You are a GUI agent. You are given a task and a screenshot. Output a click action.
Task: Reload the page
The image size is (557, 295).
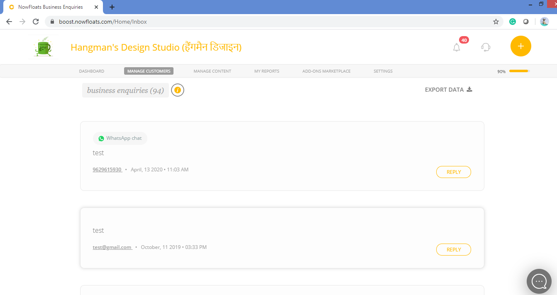click(36, 22)
